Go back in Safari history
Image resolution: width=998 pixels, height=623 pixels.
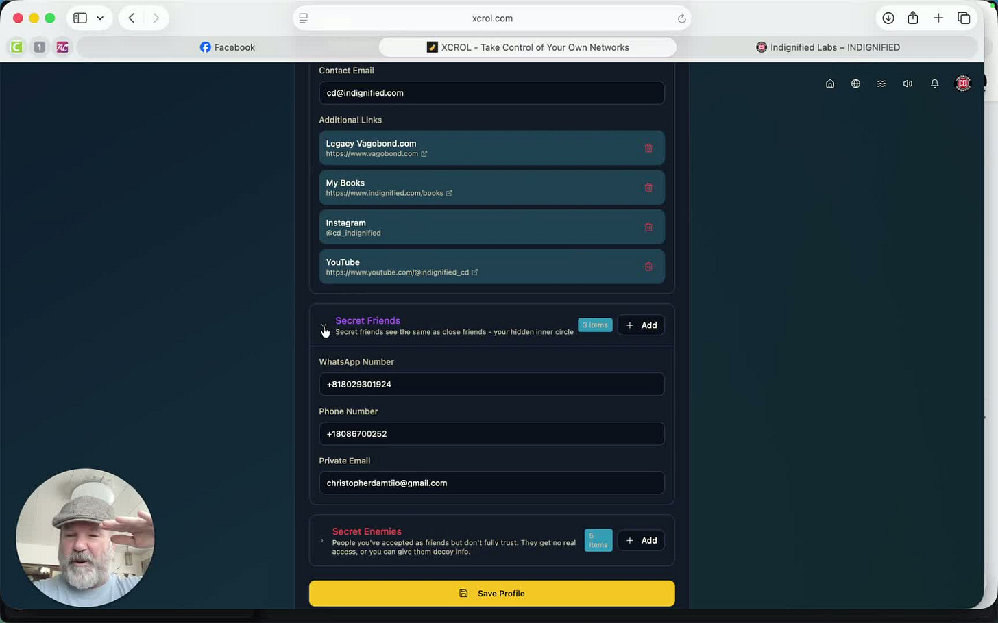pos(132,18)
